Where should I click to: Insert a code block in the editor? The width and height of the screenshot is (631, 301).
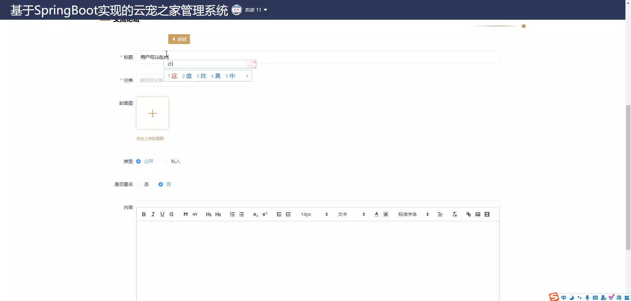195,214
